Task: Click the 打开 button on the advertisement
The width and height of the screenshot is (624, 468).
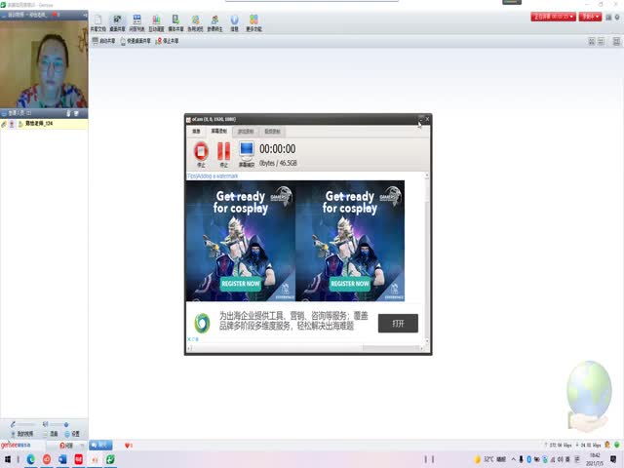Action: 398,323
